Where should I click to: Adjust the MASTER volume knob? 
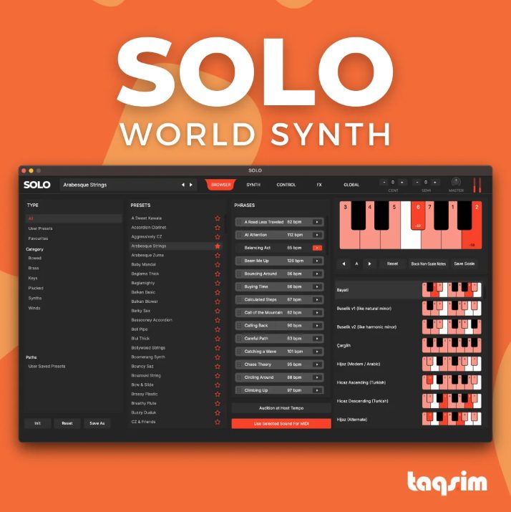click(x=456, y=182)
